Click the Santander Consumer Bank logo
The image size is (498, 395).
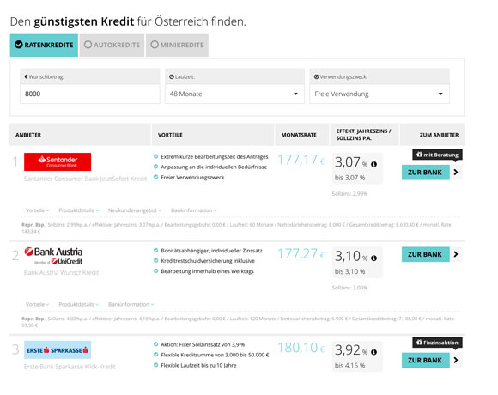[x=58, y=161]
